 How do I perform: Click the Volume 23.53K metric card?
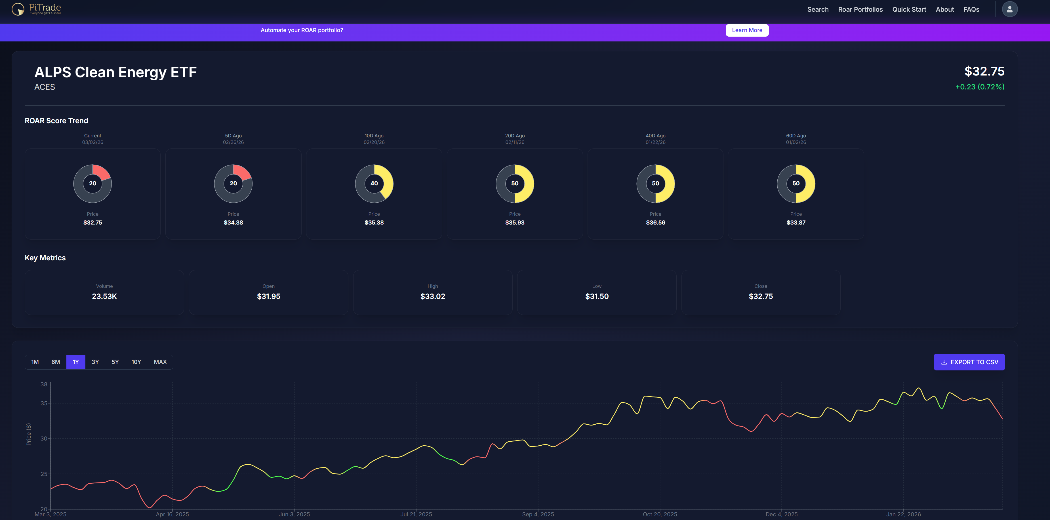coord(104,292)
